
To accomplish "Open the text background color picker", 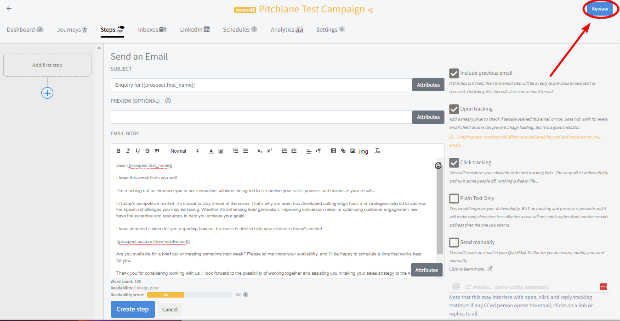I will coord(221,151).
